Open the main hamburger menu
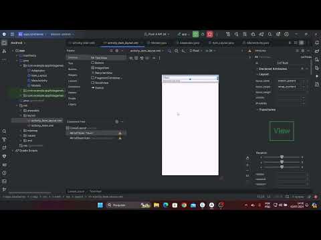The width and height of the screenshot is (321, 240). coord(12,34)
